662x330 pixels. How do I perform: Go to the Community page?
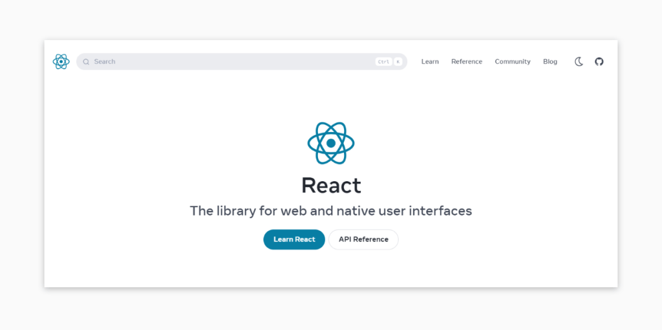(513, 61)
